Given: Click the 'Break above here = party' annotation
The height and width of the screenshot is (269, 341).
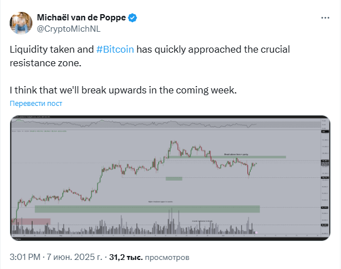Looking at the screenshot, I should [x=236, y=155].
